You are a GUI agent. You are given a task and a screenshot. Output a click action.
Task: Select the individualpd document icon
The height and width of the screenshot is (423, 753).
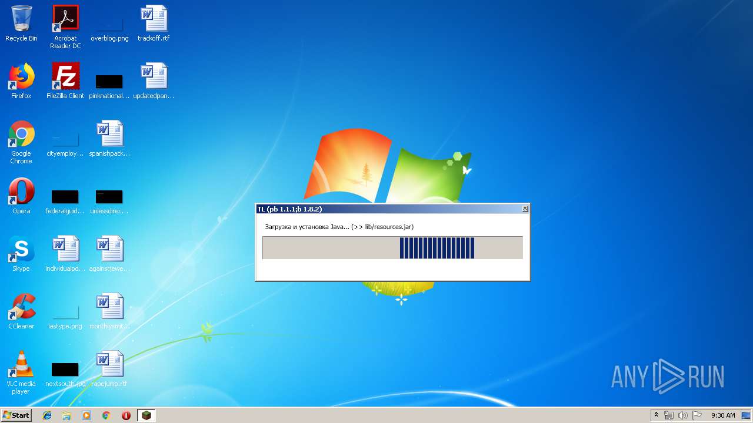[65, 254]
